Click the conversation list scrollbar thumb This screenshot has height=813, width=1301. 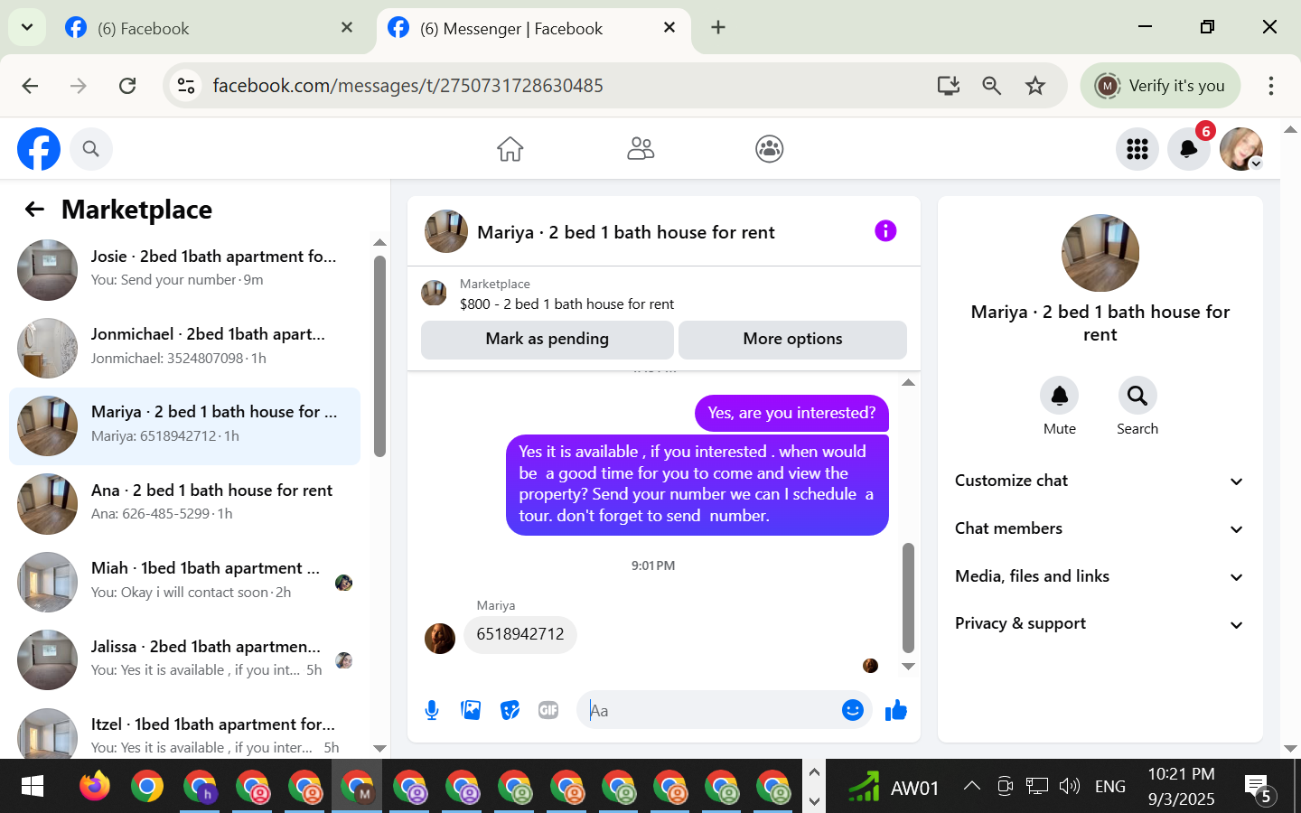pos(379,356)
